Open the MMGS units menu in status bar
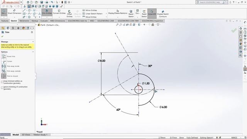The image size is (247, 139). pyautogui.click(x=234, y=137)
